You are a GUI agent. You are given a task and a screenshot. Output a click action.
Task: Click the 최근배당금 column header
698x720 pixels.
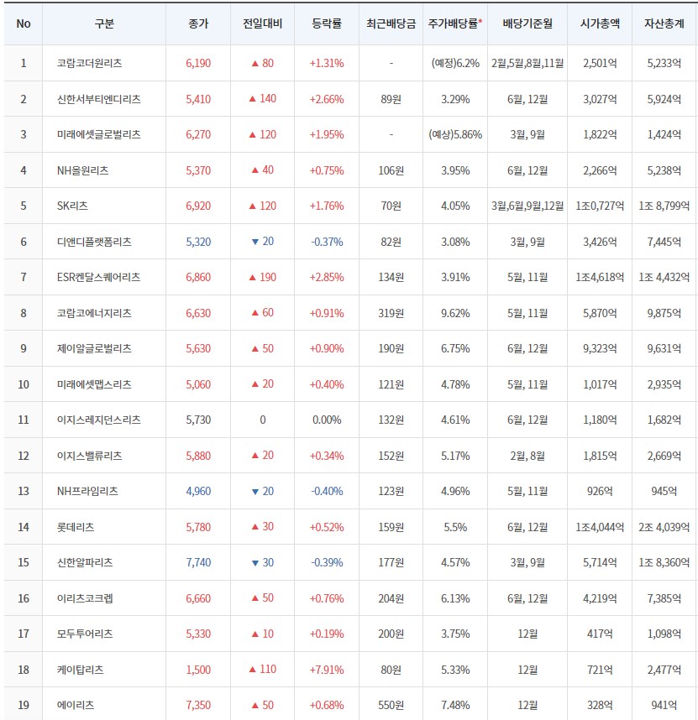391,23
